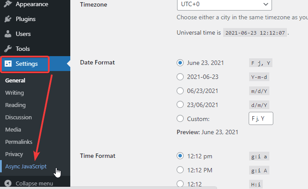
Task: Go to Async JavaScript settings
Action: (x=26, y=167)
